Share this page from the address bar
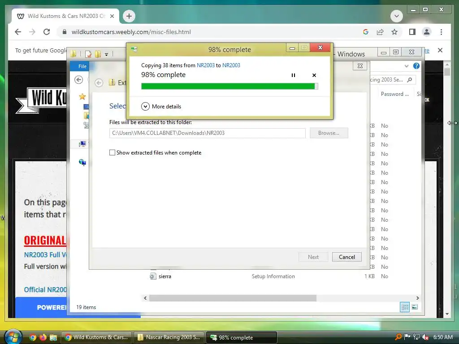This screenshot has height=344, width=459. pyautogui.click(x=380, y=32)
